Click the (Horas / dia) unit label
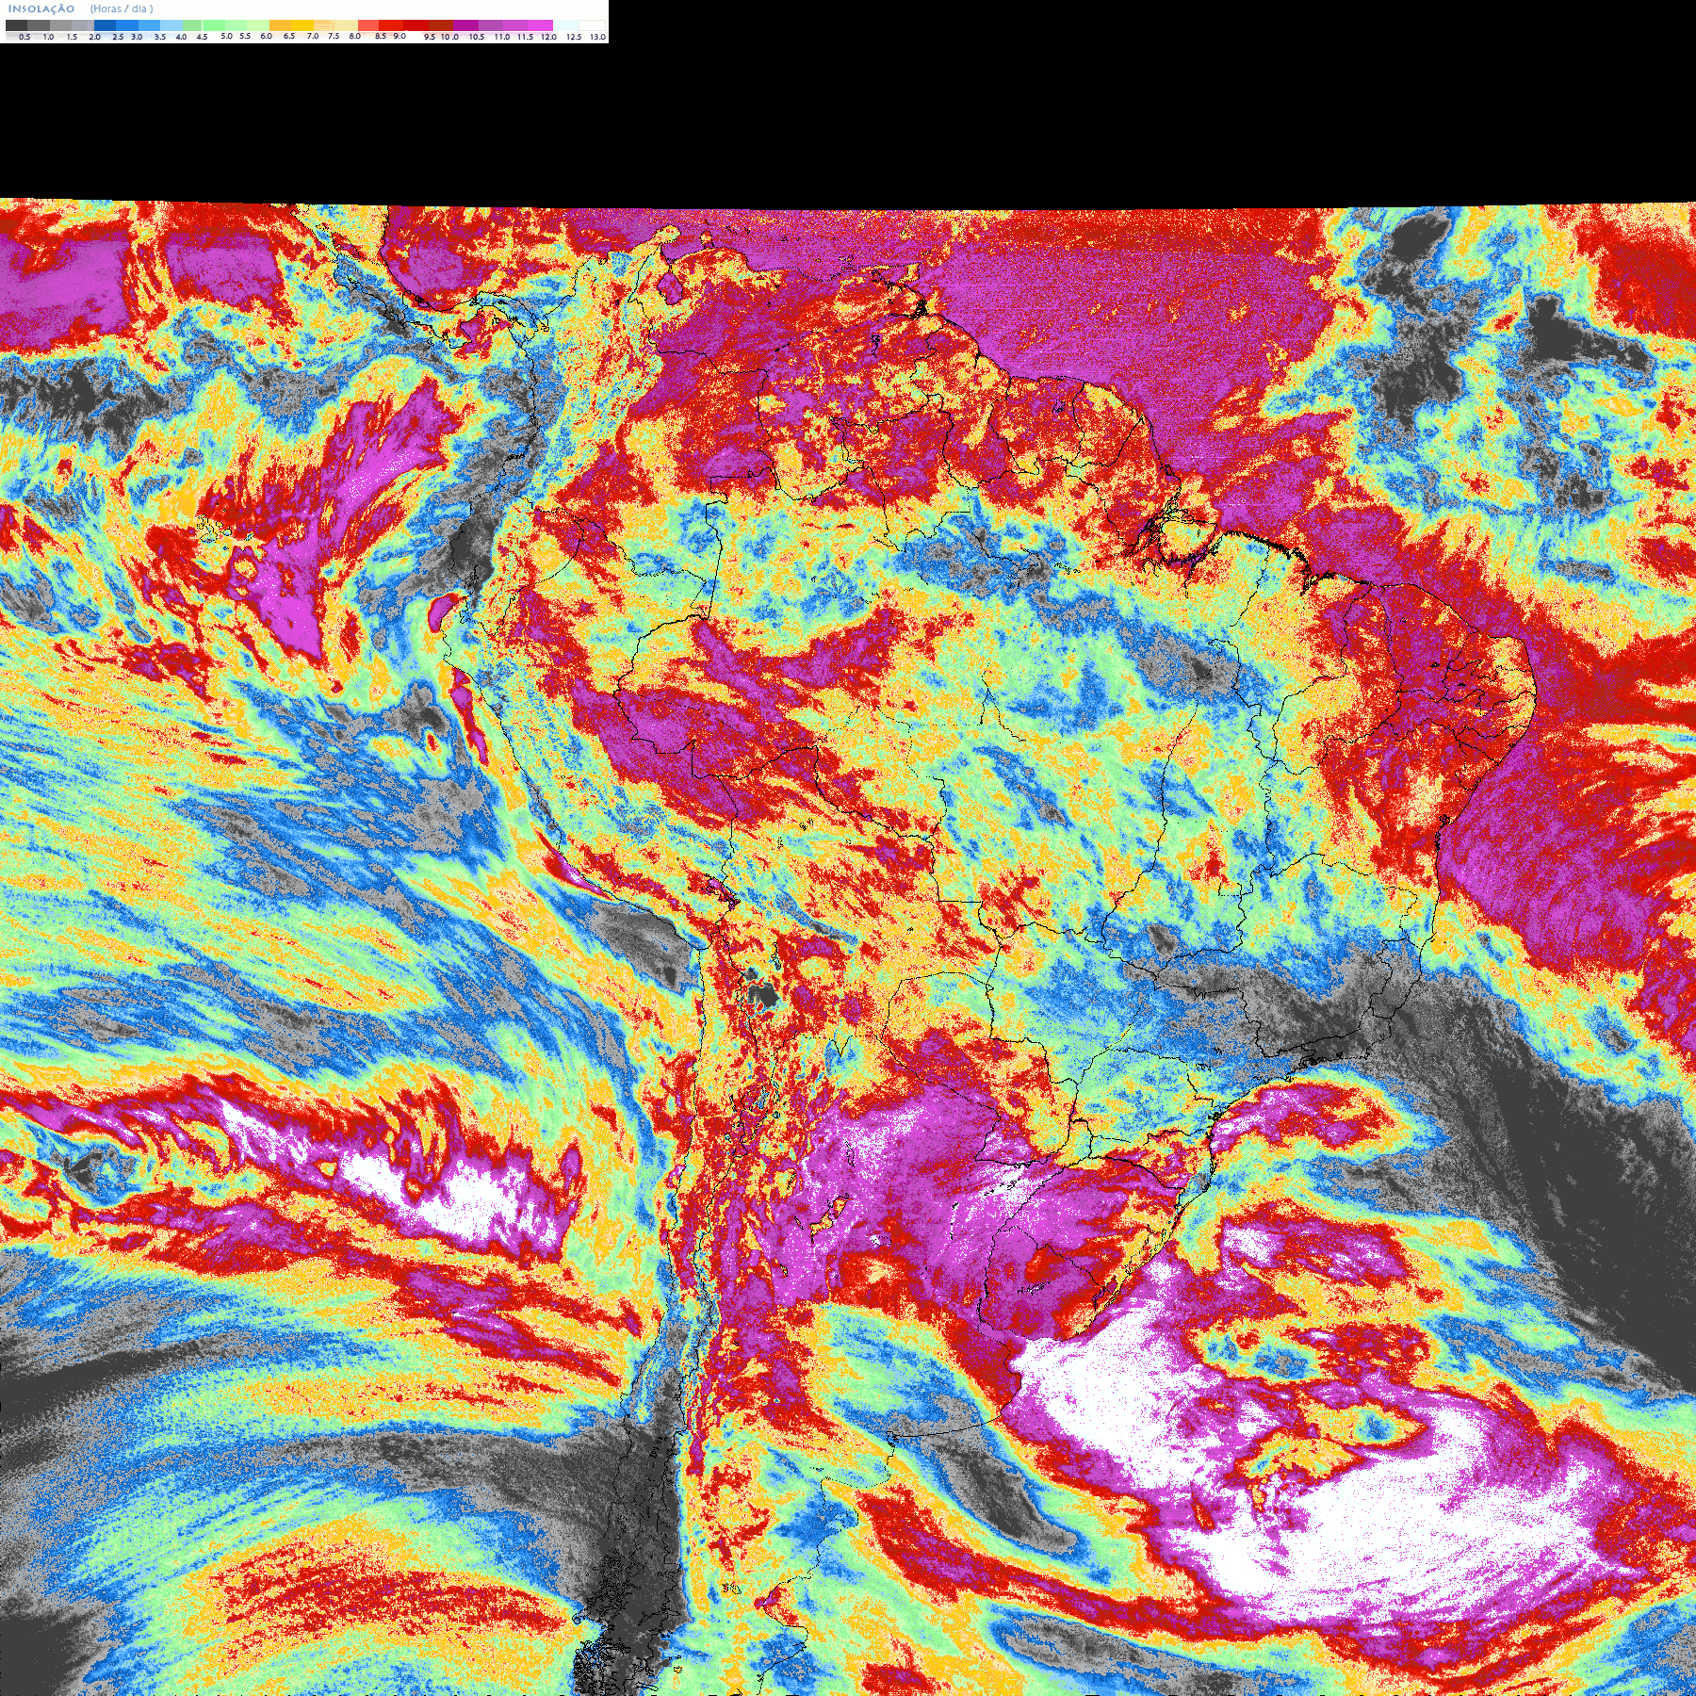Image resolution: width=1696 pixels, height=1696 pixels. coord(122,8)
